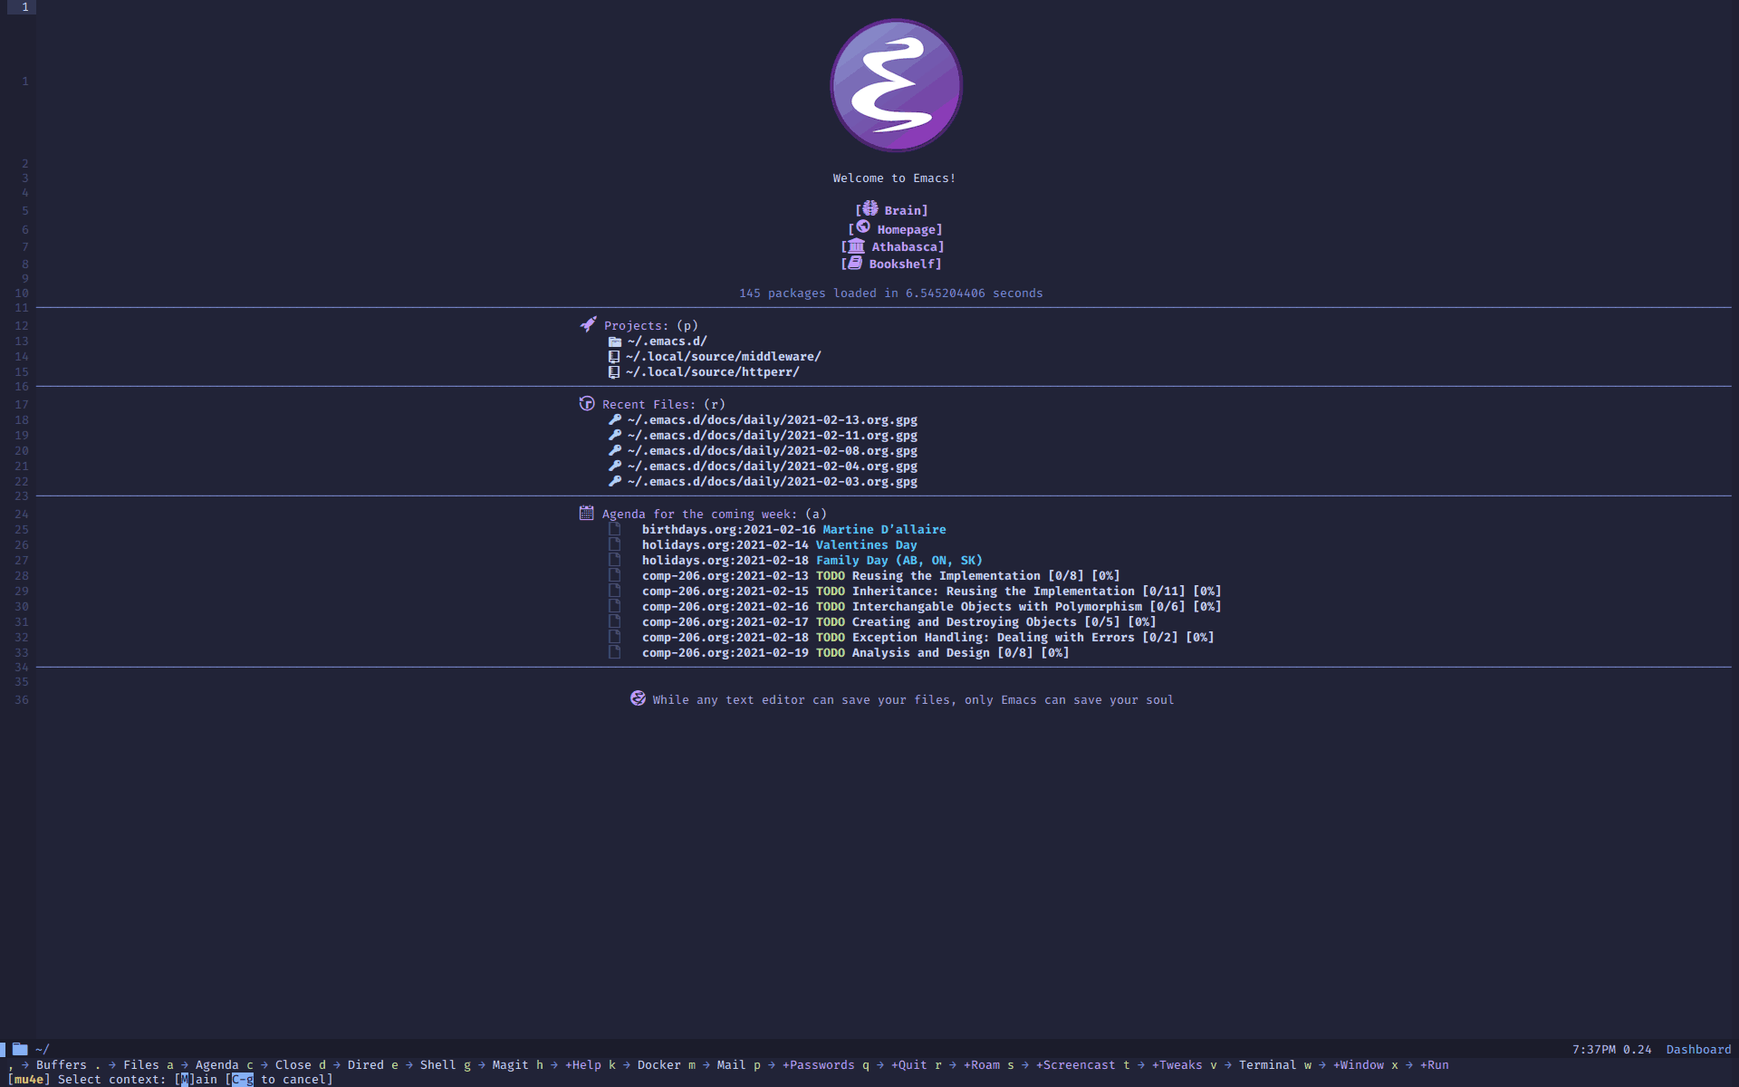Open ~/.local/source/httperr/ project

(x=711, y=372)
